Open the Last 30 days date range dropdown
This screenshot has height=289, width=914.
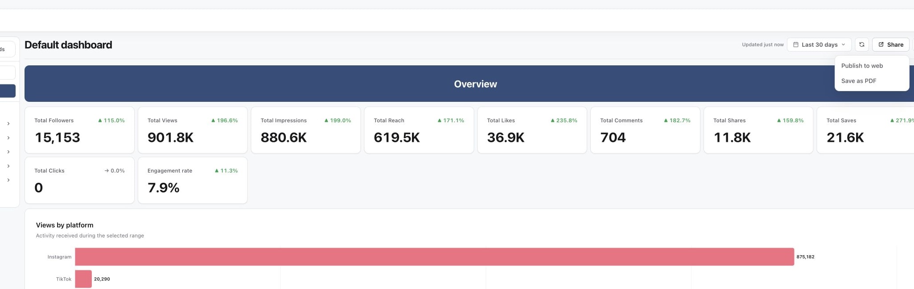pyautogui.click(x=819, y=44)
